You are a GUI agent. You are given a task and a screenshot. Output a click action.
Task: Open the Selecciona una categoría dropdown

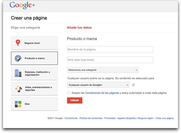tap(103, 70)
